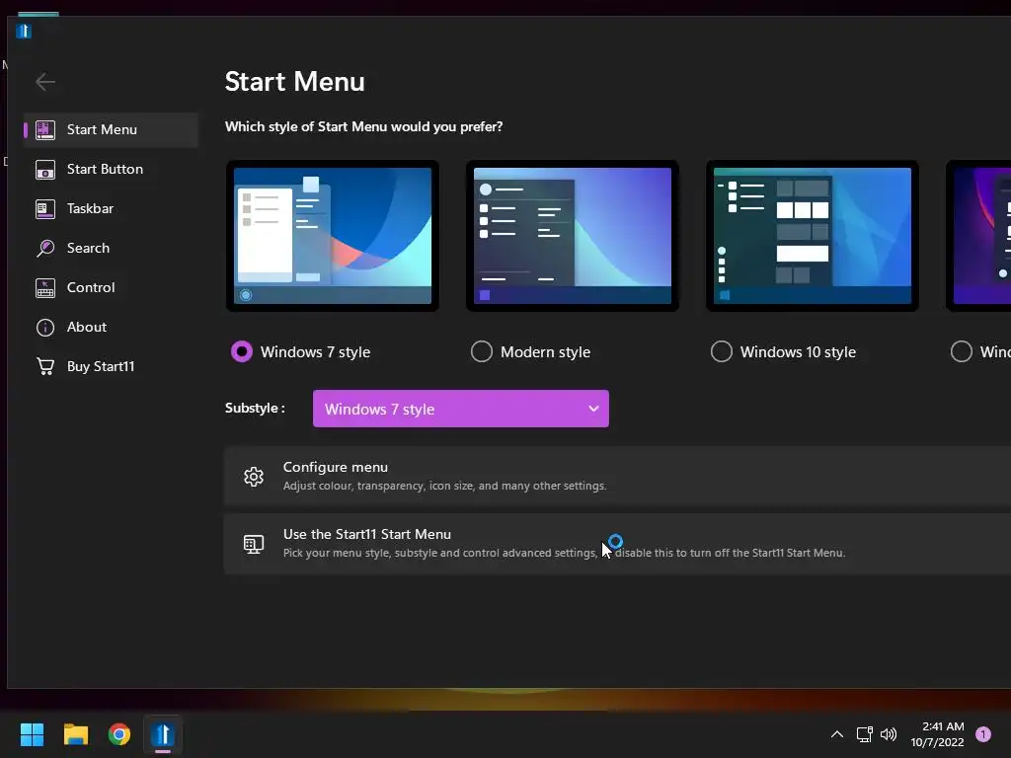Open the Control settings section
The width and height of the screenshot is (1011, 758).
tap(111, 288)
